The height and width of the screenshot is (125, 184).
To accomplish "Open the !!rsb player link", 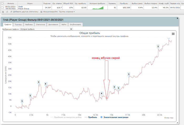I will pyautogui.click(x=21, y=7).
